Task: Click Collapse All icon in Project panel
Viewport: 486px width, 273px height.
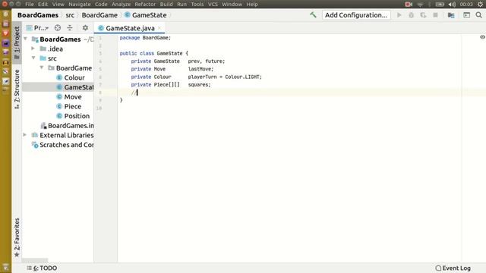Action: pyautogui.click(x=70, y=28)
